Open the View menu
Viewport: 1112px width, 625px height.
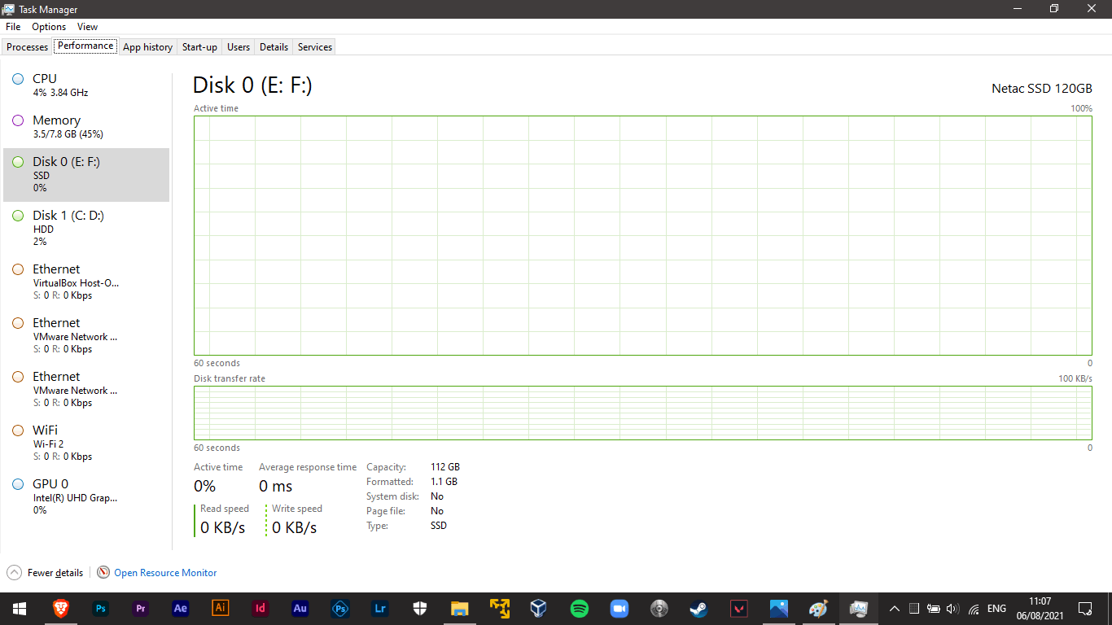click(88, 27)
